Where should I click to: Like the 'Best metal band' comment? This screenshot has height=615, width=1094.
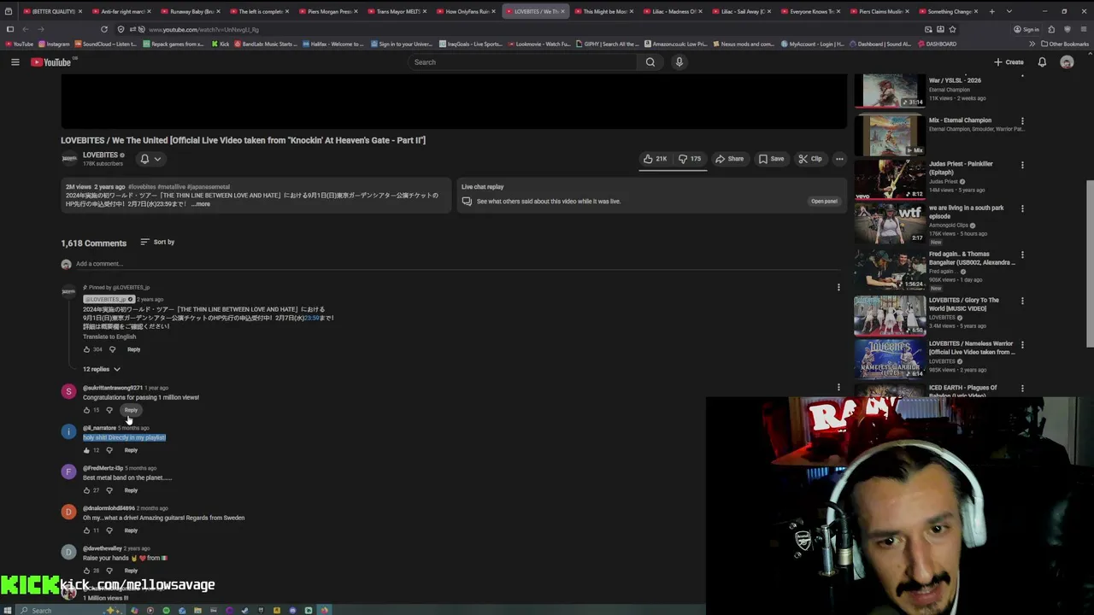(86, 490)
